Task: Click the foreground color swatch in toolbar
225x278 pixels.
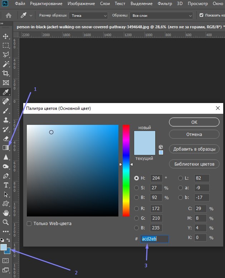Action: coord(4,247)
